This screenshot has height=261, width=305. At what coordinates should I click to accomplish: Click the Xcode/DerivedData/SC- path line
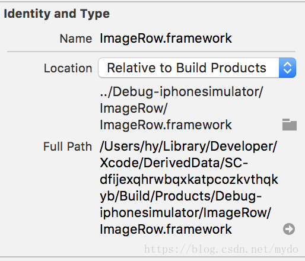[174, 163]
